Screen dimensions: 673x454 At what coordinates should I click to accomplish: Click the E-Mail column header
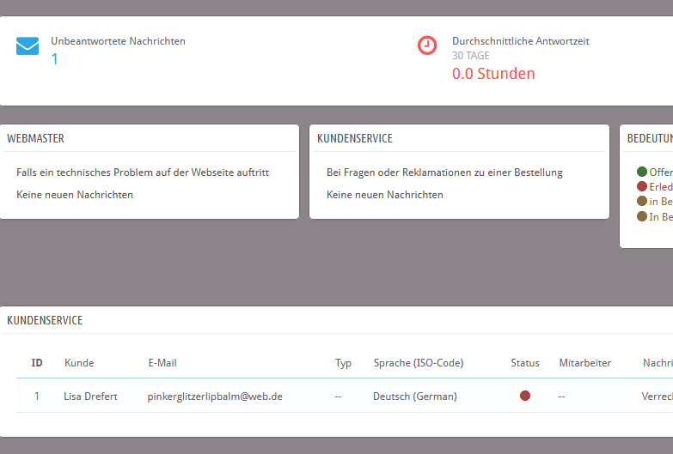point(162,363)
